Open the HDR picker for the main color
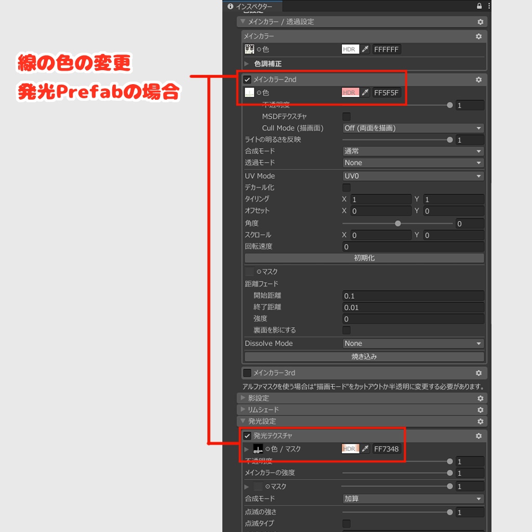 (350, 49)
